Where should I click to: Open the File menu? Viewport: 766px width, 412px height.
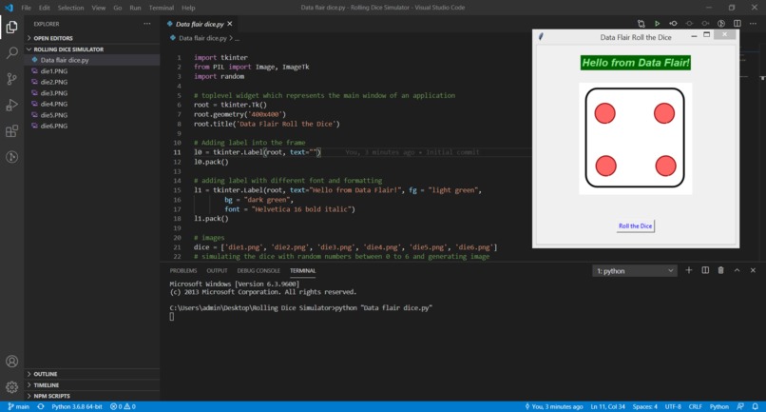tap(26, 8)
